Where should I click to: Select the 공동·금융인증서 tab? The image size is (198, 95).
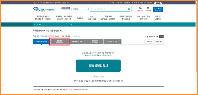pos(42,42)
